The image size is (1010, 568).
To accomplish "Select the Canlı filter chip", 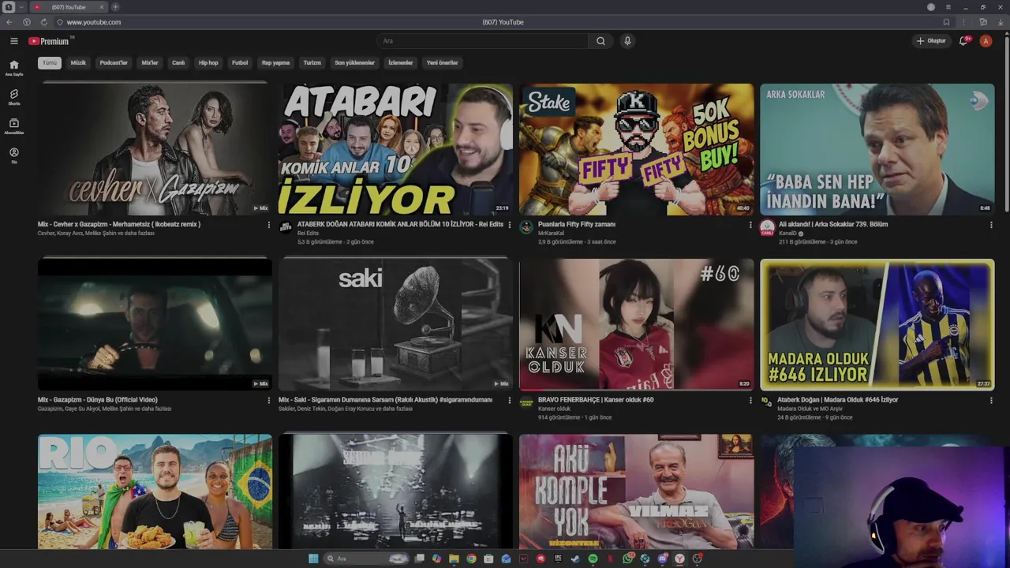I will click(x=178, y=62).
